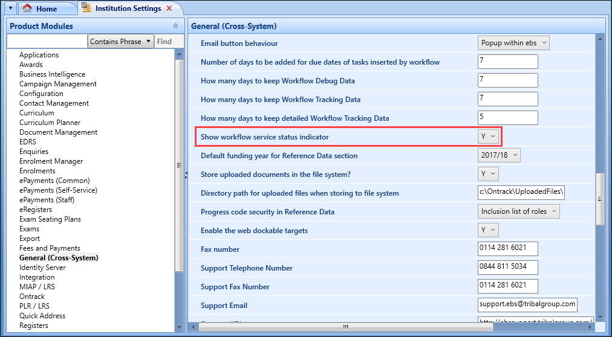Open Document Management module

(x=58, y=132)
